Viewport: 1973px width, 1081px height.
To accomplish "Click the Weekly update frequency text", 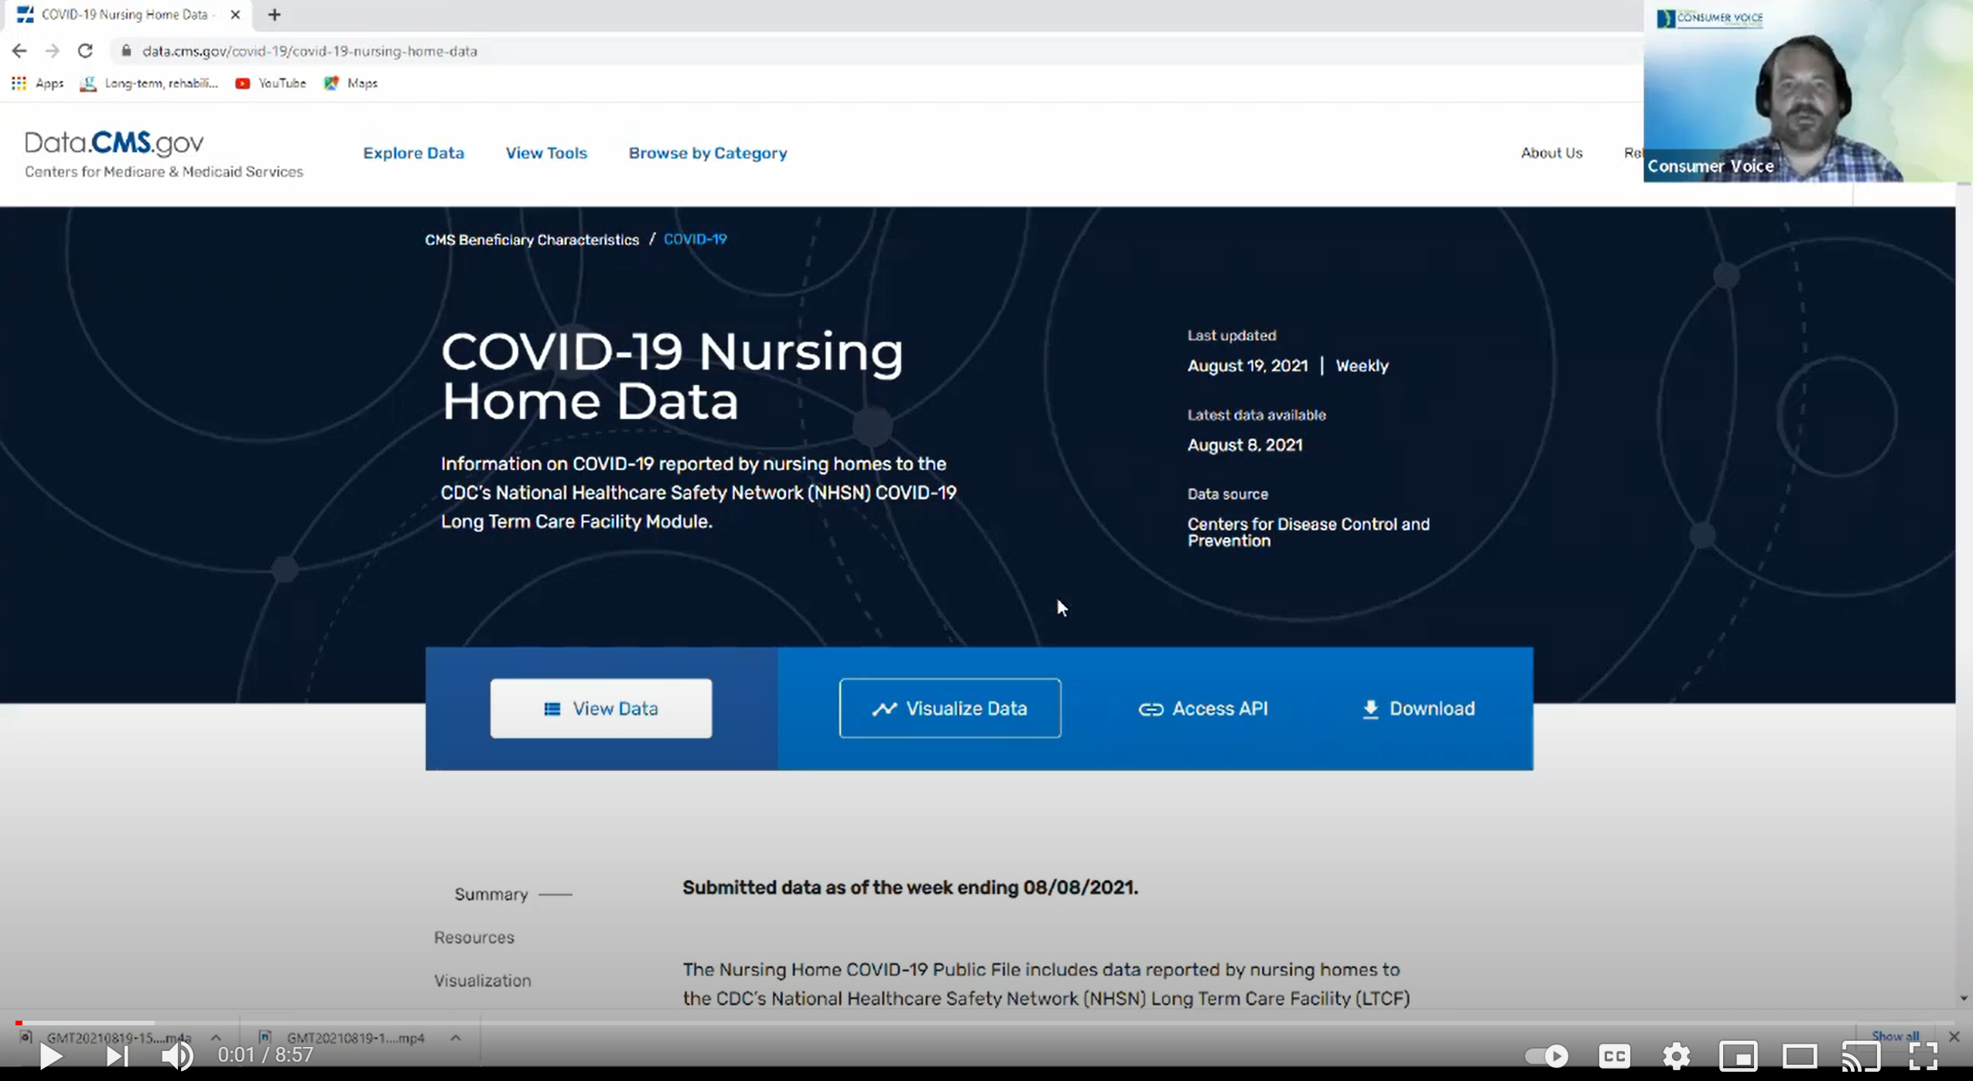I will [1362, 366].
